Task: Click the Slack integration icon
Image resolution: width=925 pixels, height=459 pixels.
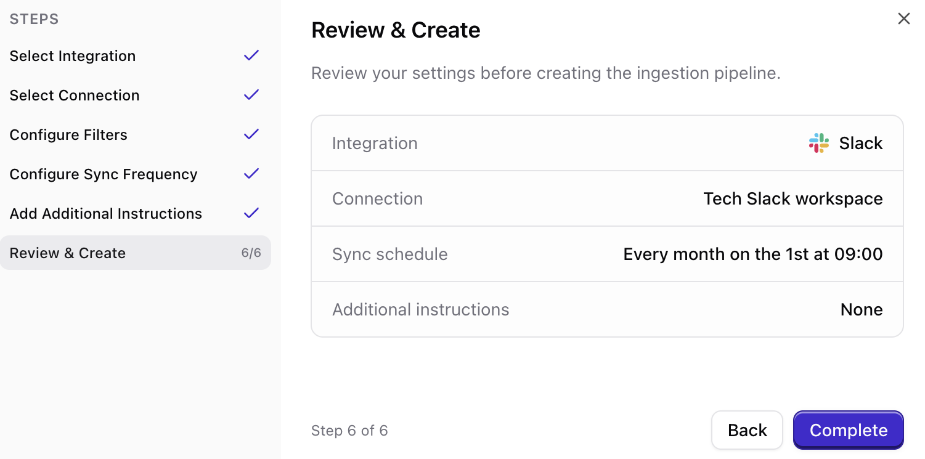Action: click(x=818, y=142)
